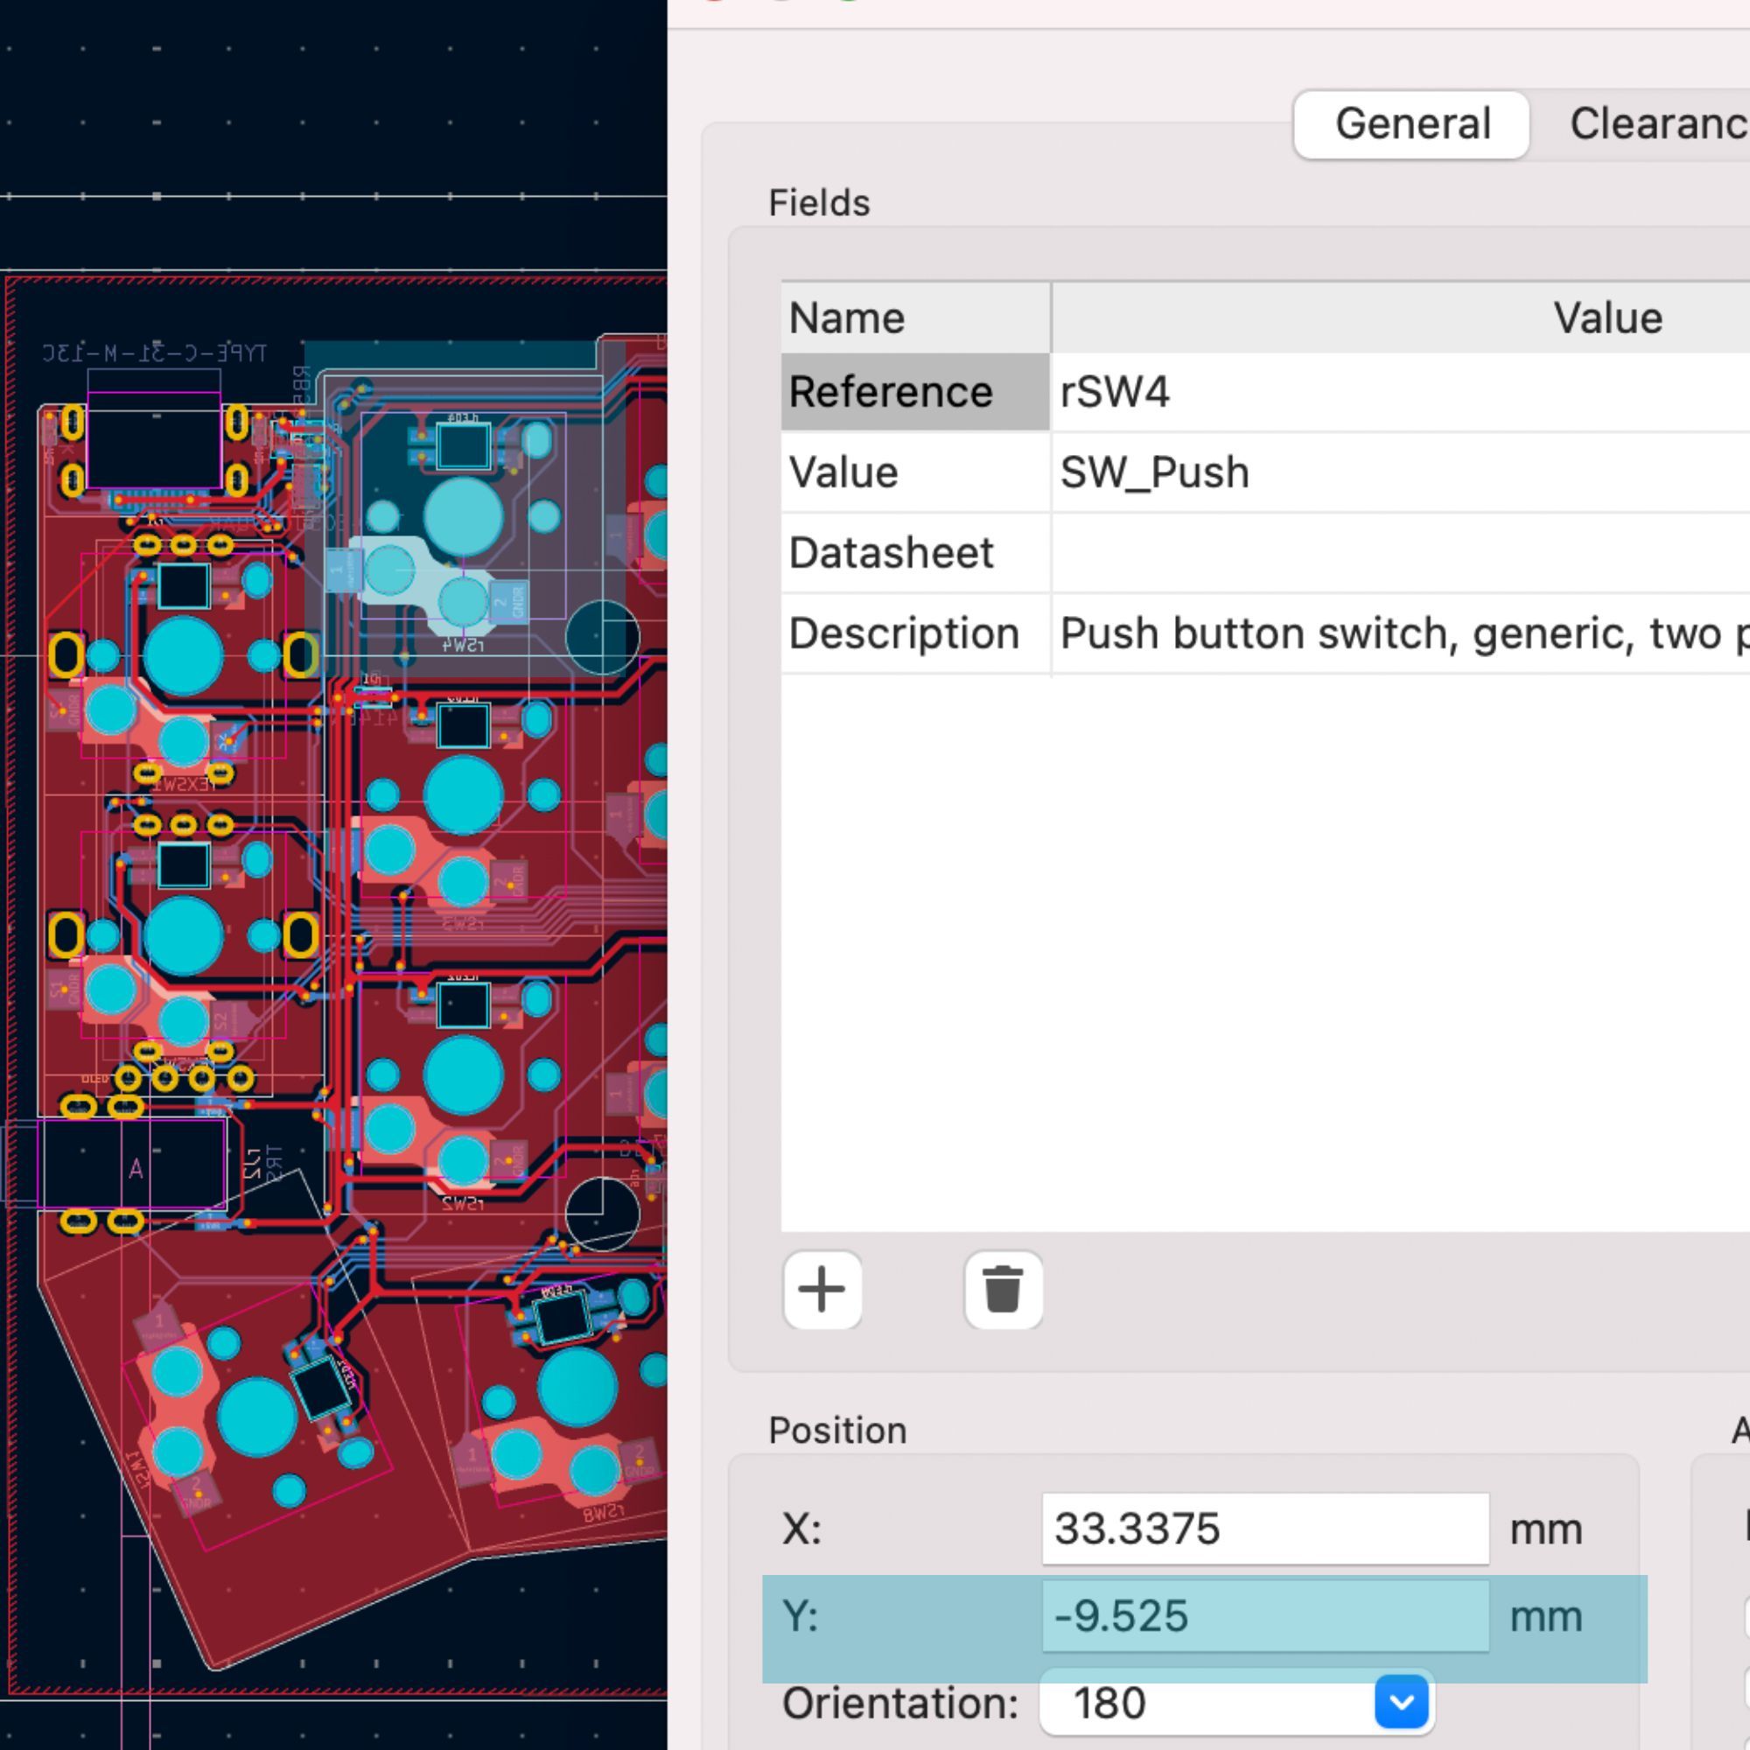
Task: Click the highlighted rSW4 switch footprint center
Action: pyautogui.click(x=463, y=515)
